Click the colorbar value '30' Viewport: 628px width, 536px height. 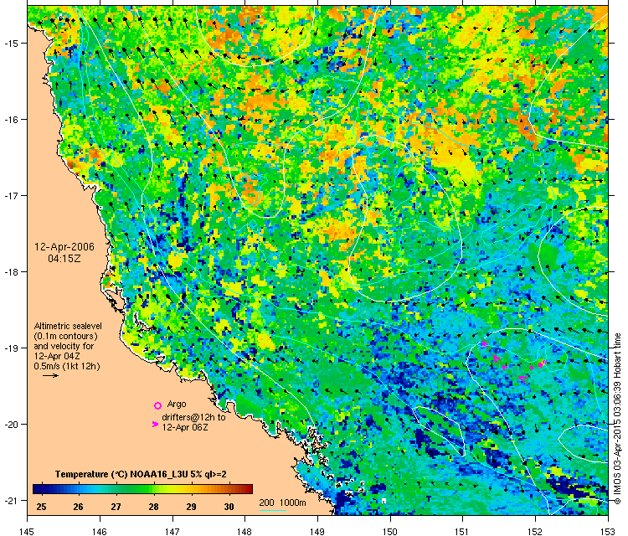point(229,508)
